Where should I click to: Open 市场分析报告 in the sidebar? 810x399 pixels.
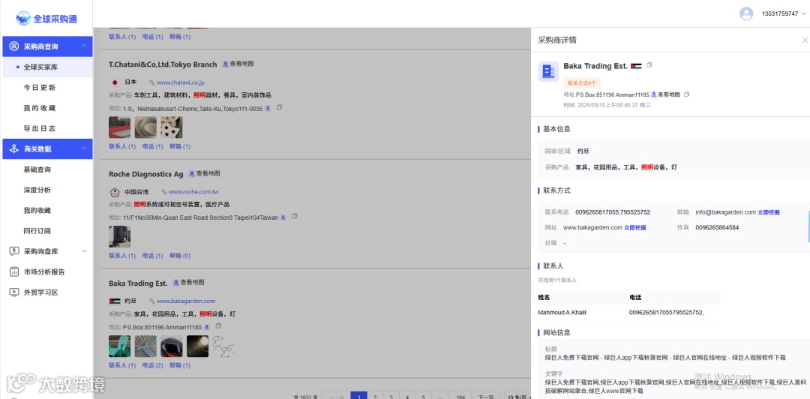point(44,271)
